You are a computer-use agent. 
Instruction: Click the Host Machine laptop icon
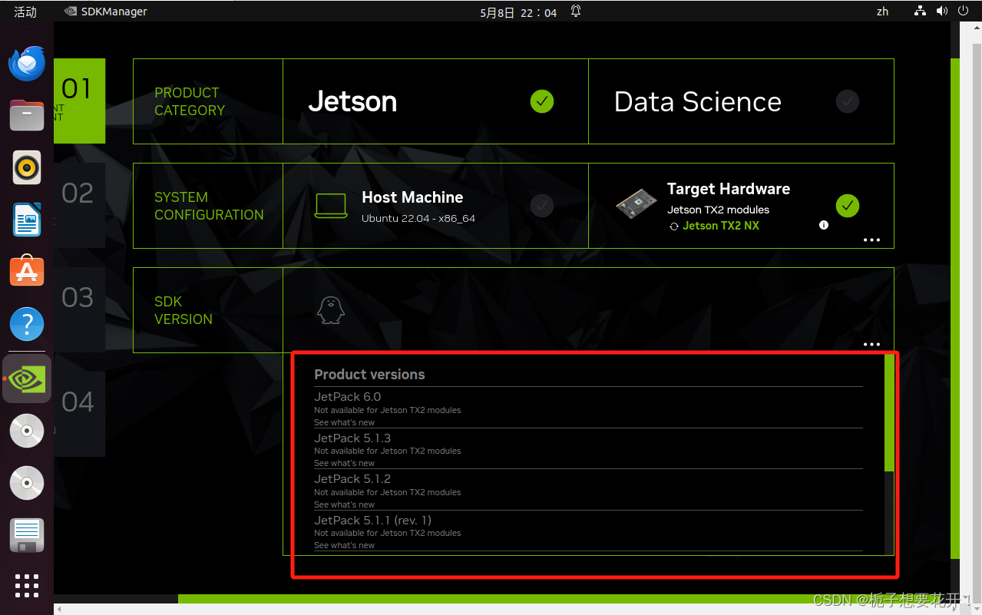click(331, 206)
